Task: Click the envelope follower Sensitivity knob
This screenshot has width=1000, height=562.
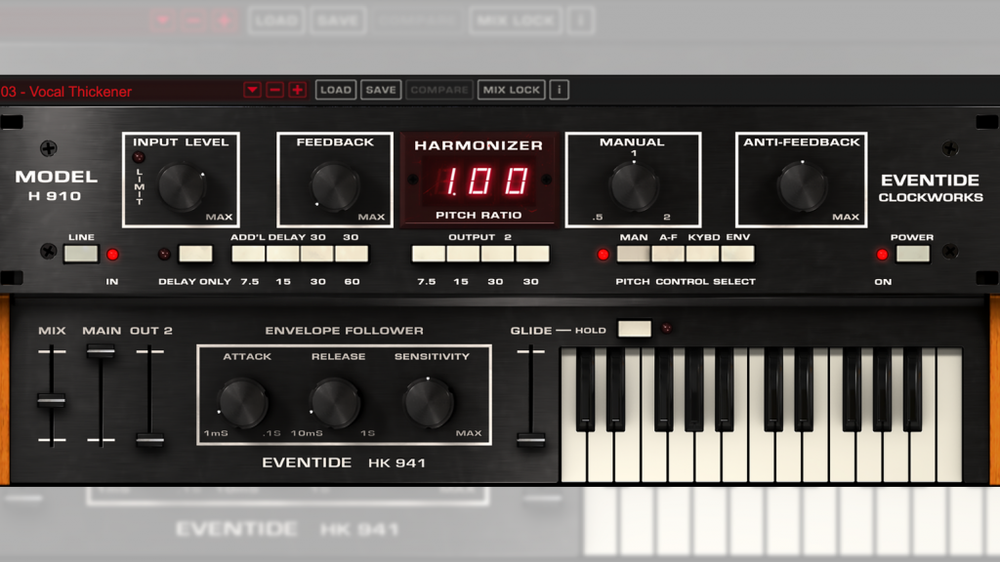Action: 429,403
